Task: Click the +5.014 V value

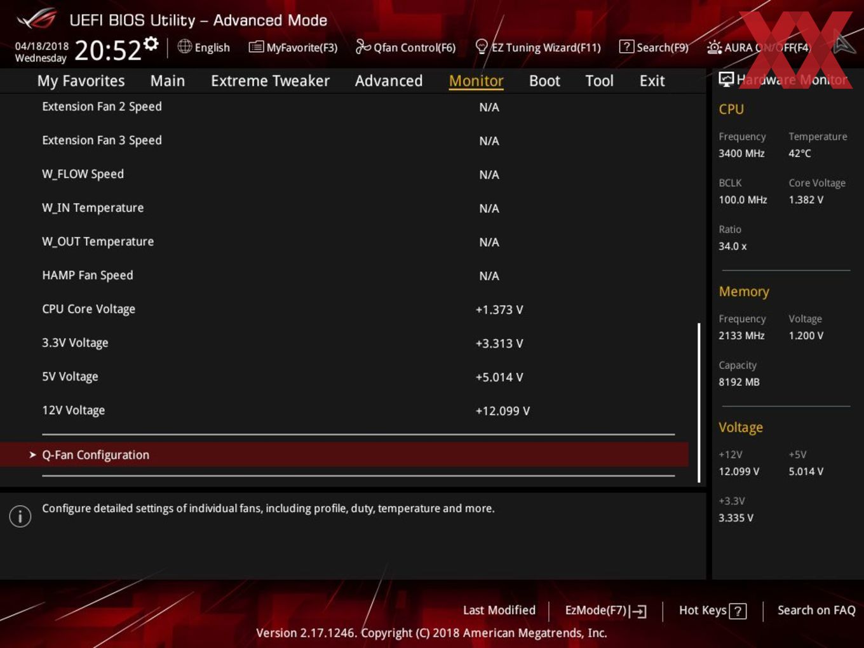Action: (499, 377)
